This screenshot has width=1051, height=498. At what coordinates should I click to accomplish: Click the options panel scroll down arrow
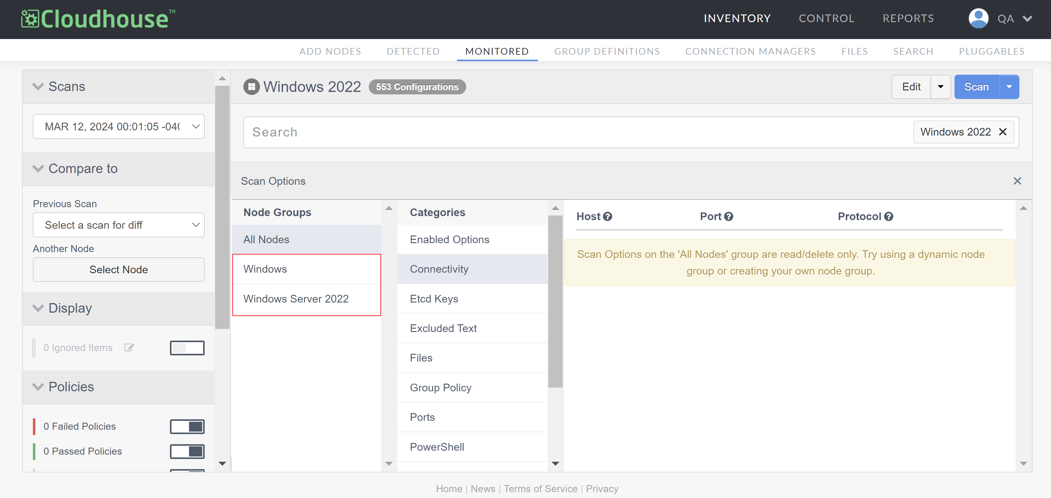pyautogui.click(x=1023, y=463)
